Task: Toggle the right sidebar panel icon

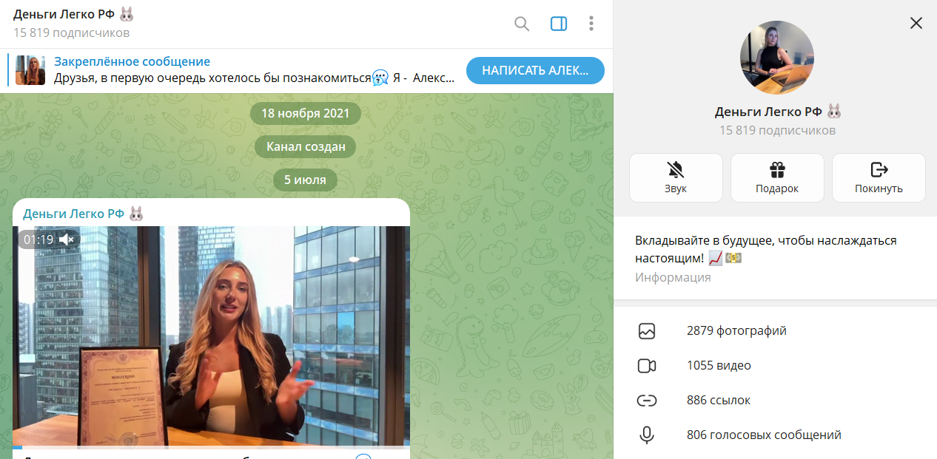Action: [559, 24]
